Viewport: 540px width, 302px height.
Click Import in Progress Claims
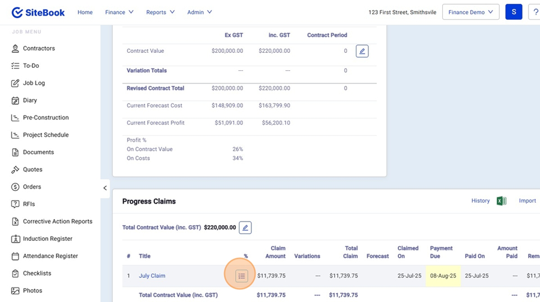[527, 201]
